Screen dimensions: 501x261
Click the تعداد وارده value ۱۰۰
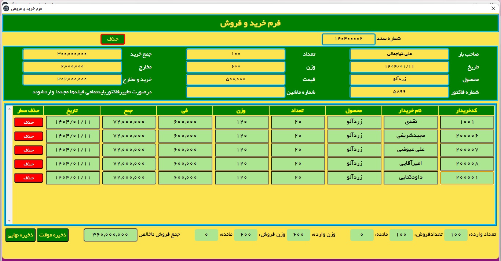pos(456,235)
